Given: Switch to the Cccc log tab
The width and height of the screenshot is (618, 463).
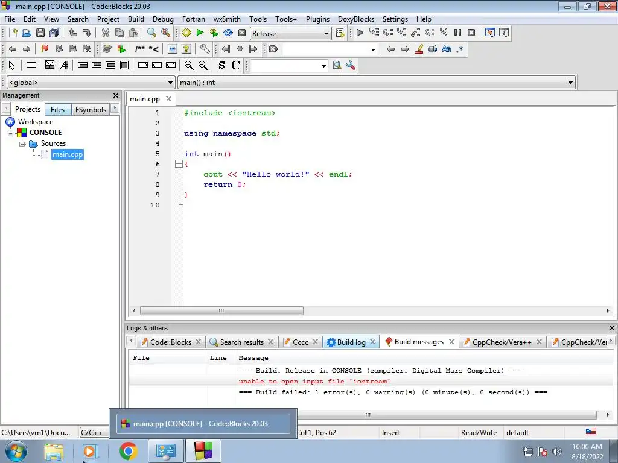Looking at the screenshot, I should point(301,342).
